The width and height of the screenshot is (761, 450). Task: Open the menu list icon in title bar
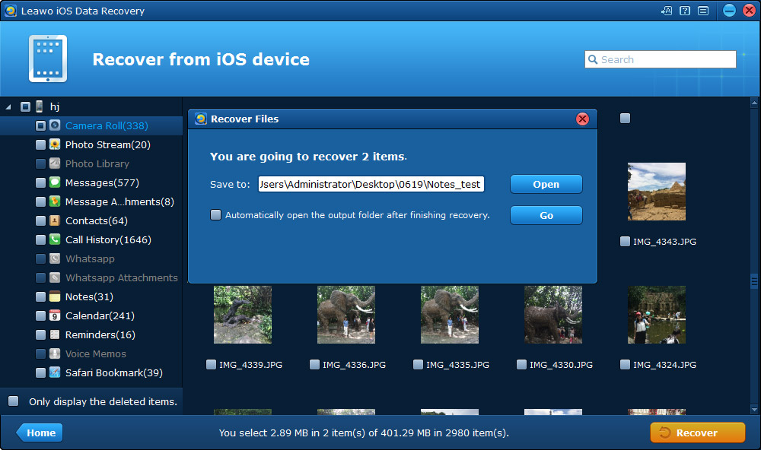click(x=703, y=11)
